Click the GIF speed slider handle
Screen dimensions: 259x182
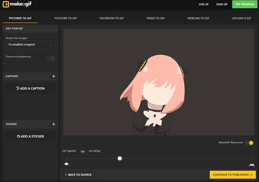(x=120, y=158)
